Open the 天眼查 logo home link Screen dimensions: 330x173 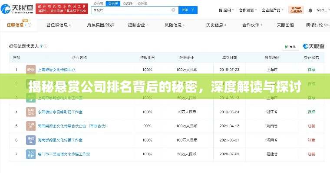(17, 9)
